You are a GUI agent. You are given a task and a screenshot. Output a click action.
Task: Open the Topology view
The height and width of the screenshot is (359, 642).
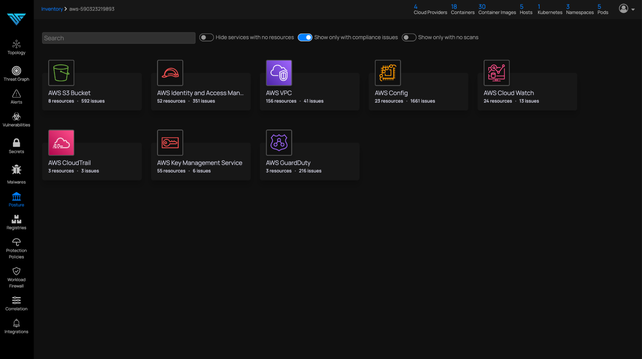tap(16, 47)
